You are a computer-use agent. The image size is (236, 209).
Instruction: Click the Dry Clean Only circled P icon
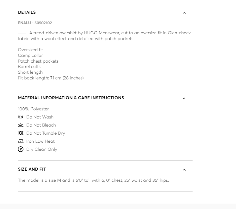[x=21, y=149]
